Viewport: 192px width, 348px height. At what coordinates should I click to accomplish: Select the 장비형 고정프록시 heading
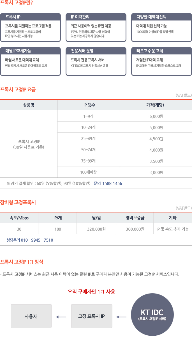pyautogui.click(x=18, y=202)
